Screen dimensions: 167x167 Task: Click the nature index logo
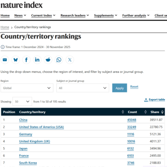pyautogui.click(x=21, y=5)
